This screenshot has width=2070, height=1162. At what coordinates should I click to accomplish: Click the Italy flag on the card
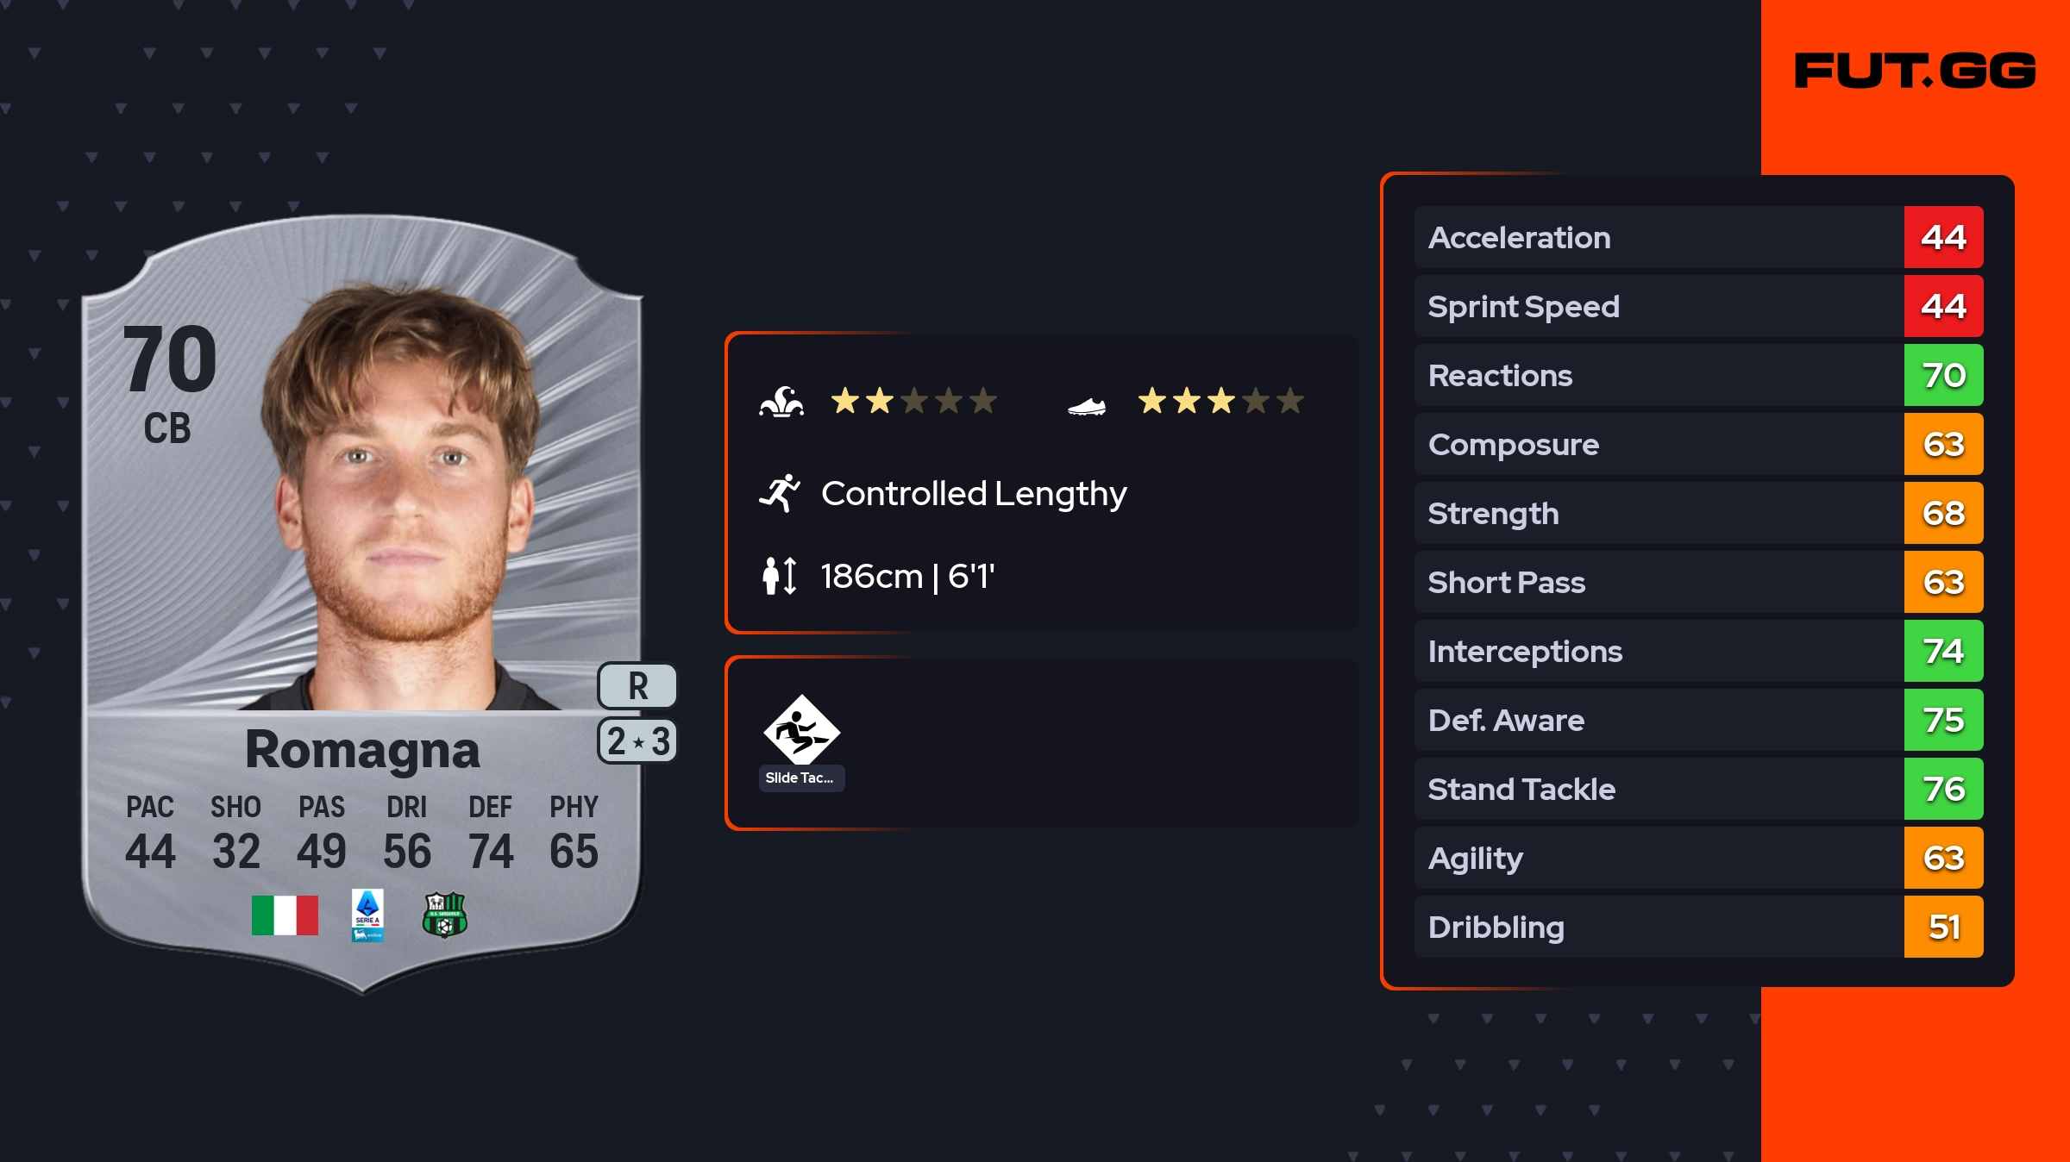pyautogui.click(x=285, y=915)
